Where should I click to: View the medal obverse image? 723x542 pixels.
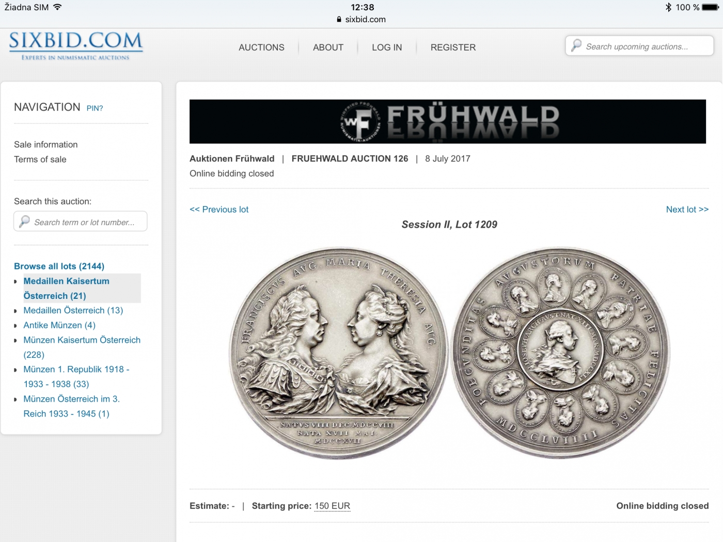click(339, 353)
